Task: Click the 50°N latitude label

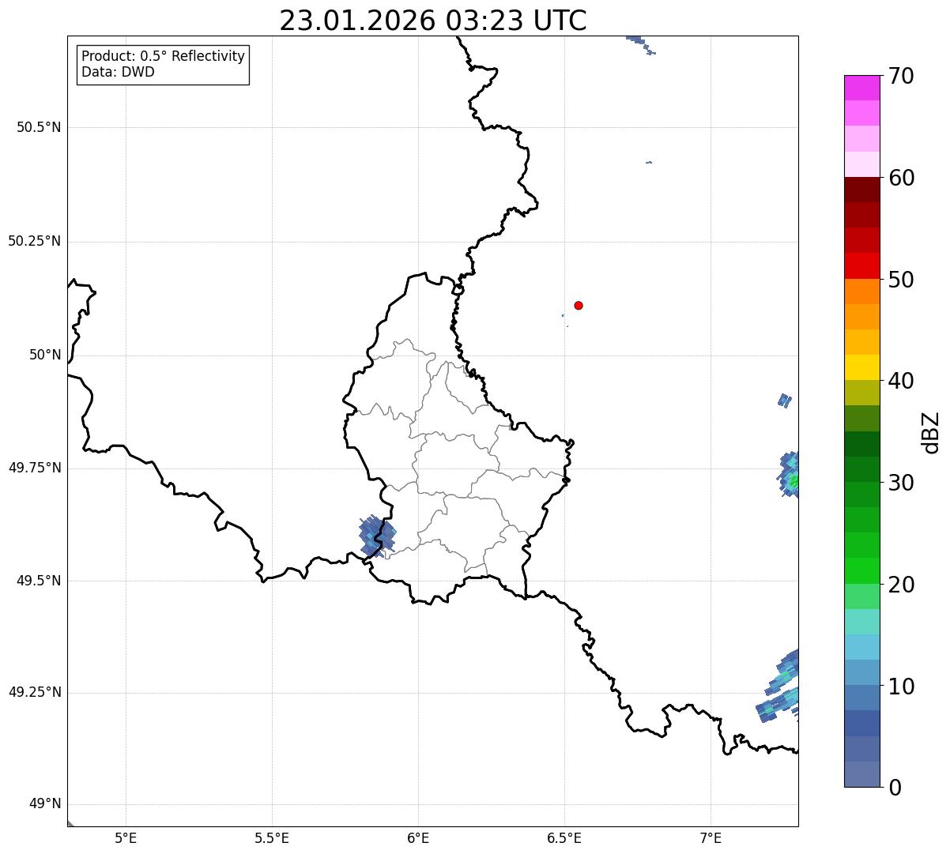Action: click(x=45, y=355)
